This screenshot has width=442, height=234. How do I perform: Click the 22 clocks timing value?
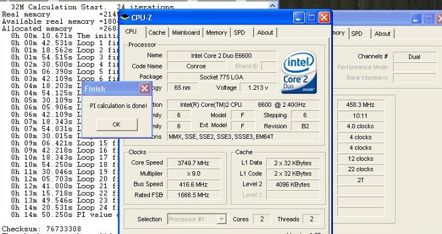361,169
